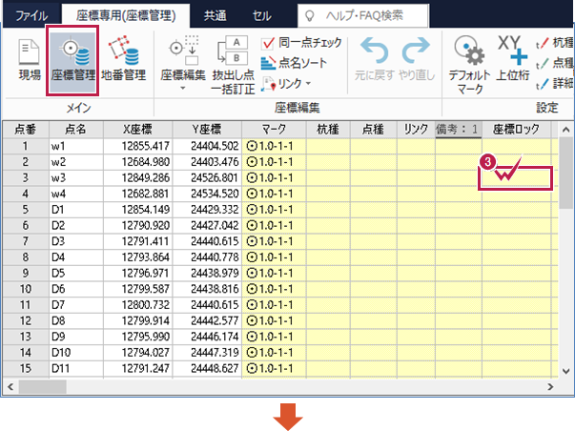This screenshot has height=431, width=575.
Task: Click vertical scrollbar up arrow
Action: click(x=565, y=130)
